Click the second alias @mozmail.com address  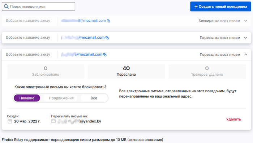[83, 38]
